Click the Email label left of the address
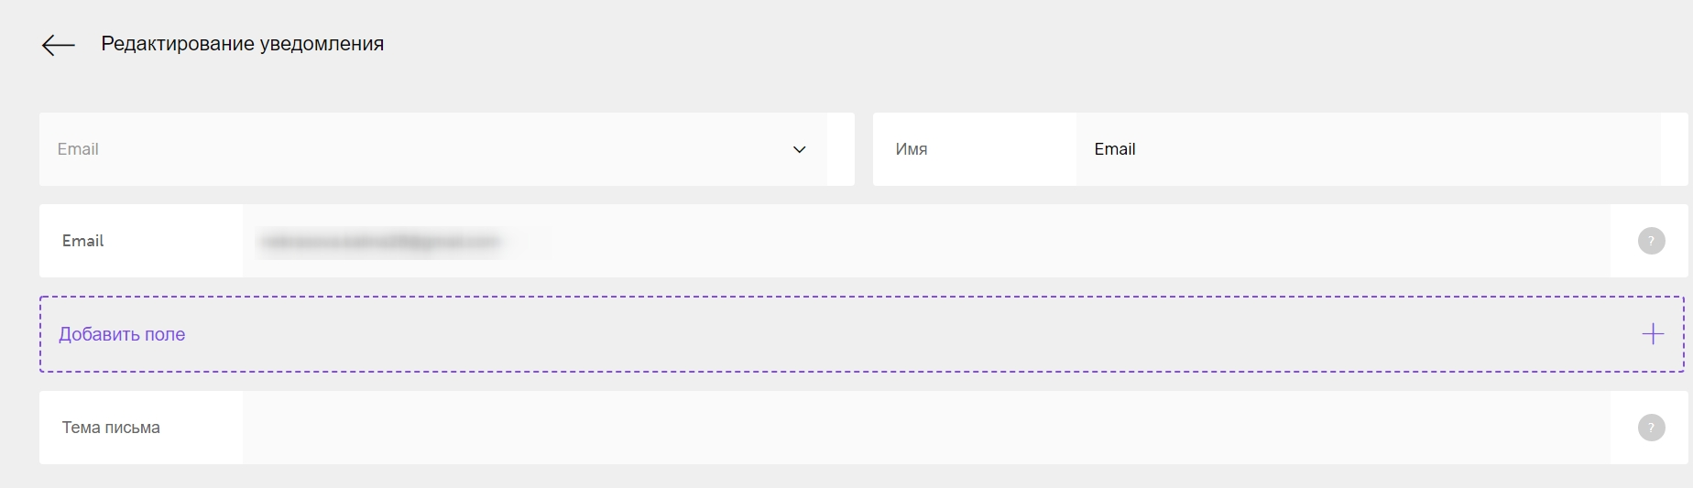Viewport: 1693px width, 488px height. click(x=82, y=241)
